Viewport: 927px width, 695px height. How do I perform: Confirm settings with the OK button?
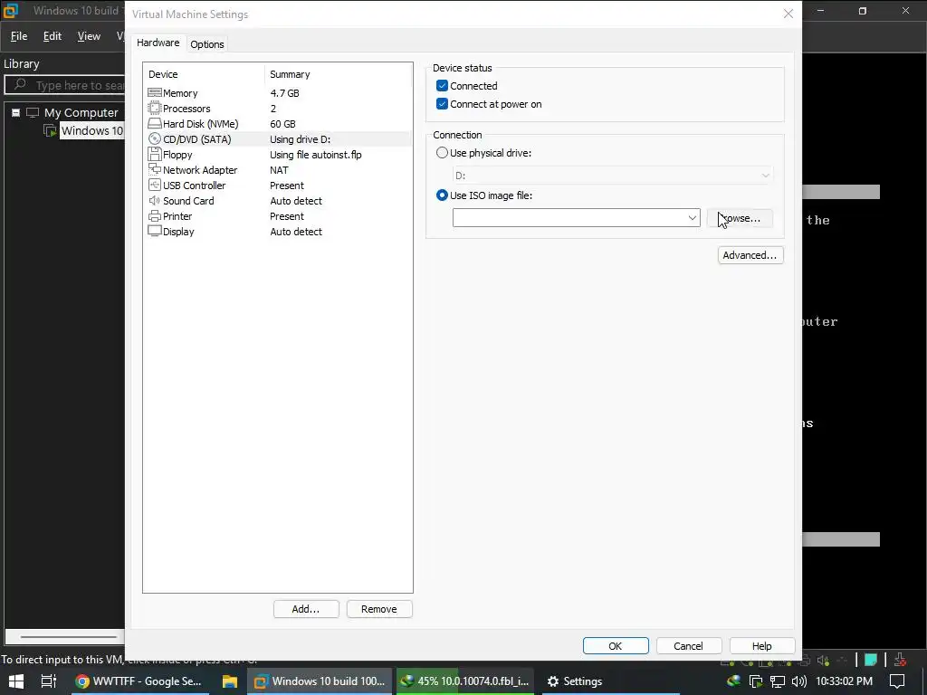(x=616, y=646)
